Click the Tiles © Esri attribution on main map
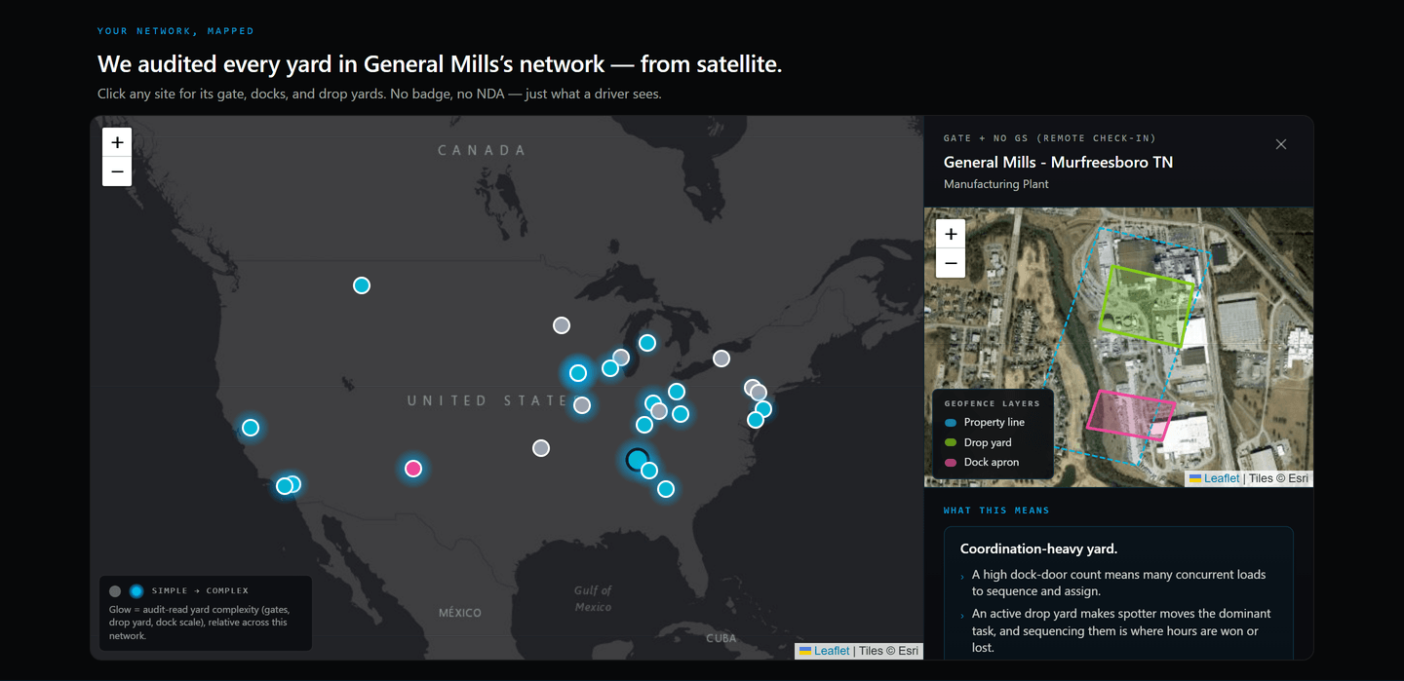Image resolution: width=1404 pixels, height=681 pixels. pyautogui.click(x=889, y=651)
